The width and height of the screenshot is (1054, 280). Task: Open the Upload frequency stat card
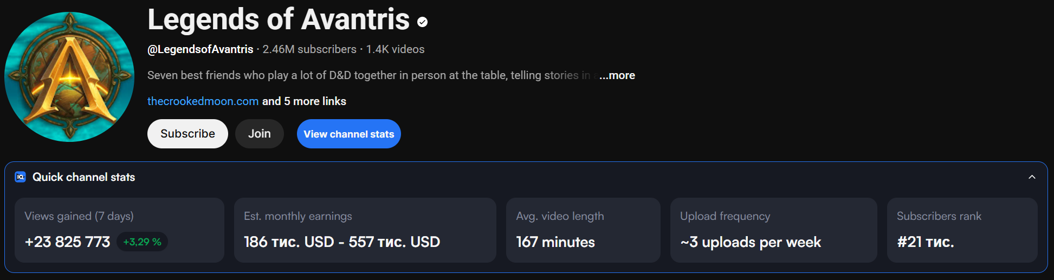773,230
